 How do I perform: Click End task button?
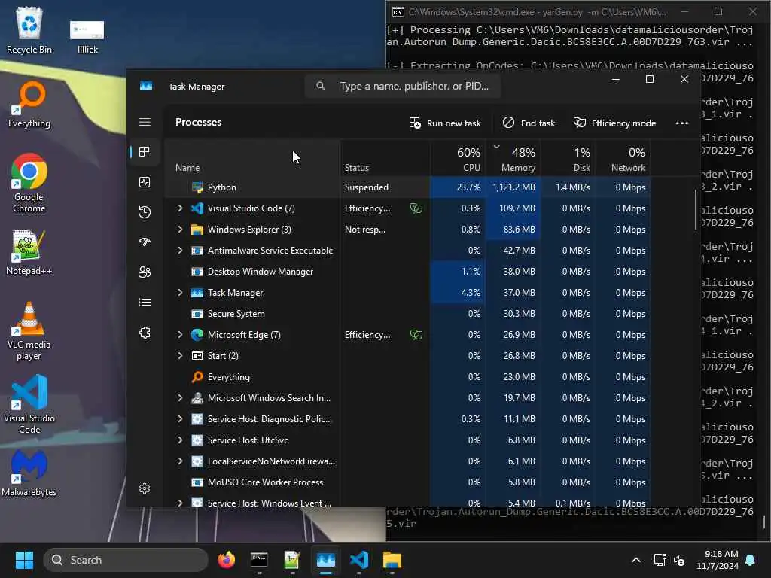point(529,123)
